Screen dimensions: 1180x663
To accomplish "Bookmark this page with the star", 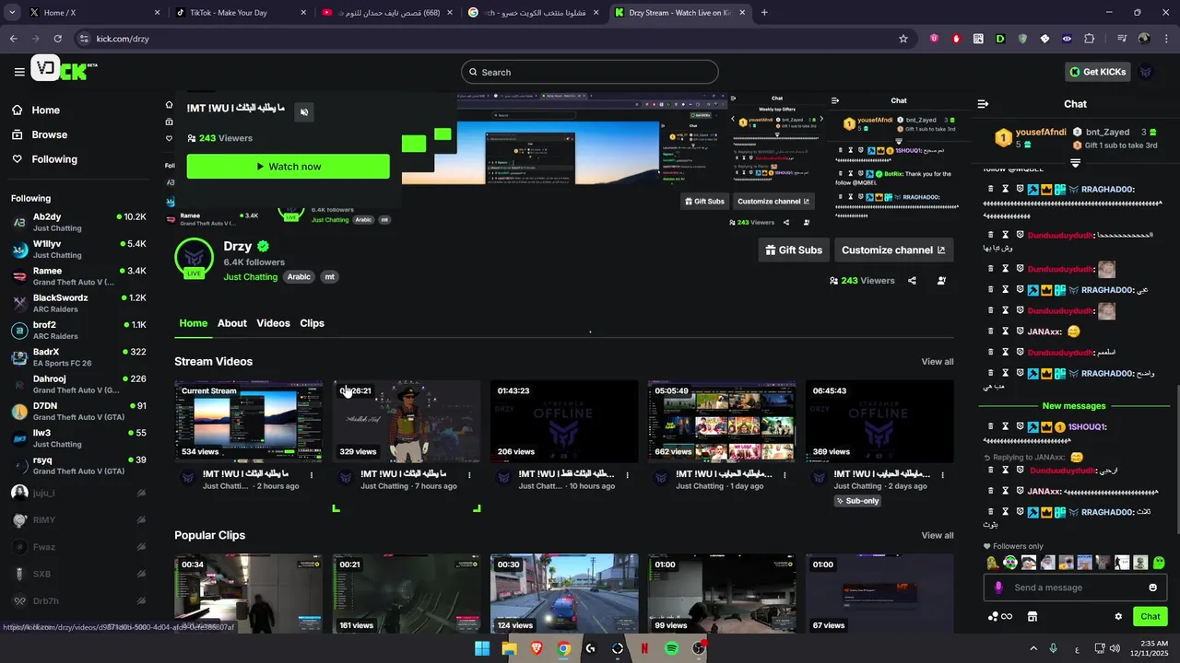I will pyautogui.click(x=903, y=39).
